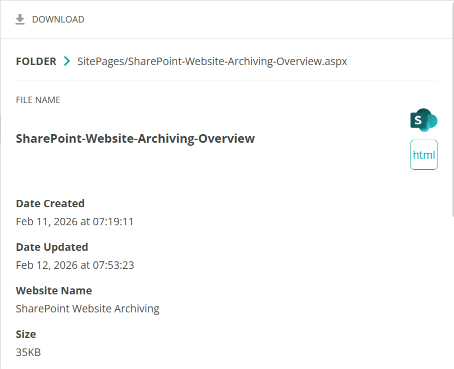Image resolution: width=454 pixels, height=369 pixels.
Task: Click the html format indicator
Action: pos(423,155)
